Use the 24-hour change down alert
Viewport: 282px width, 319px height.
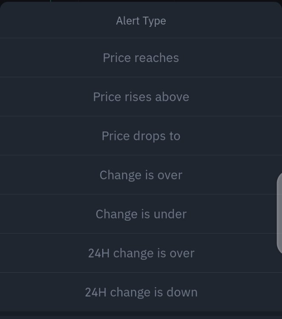tap(141, 292)
